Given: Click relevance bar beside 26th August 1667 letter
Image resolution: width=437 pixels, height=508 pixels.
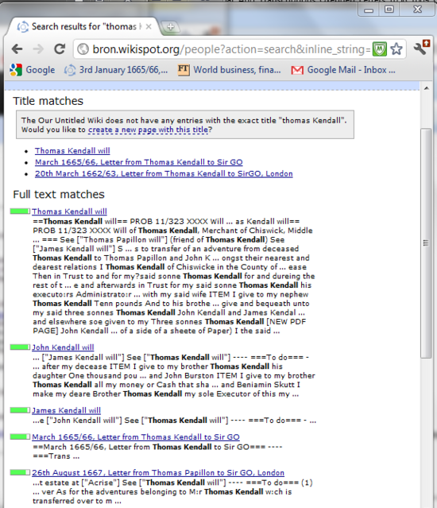Looking at the screenshot, I should 20,472.
